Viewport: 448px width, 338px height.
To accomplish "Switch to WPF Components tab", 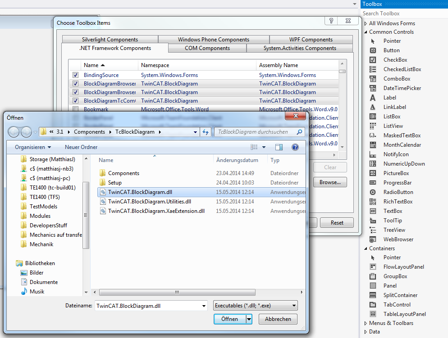I will (x=311, y=39).
